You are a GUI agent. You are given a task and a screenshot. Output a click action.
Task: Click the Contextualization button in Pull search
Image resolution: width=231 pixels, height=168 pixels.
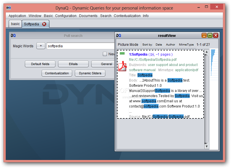tap(57, 73)
